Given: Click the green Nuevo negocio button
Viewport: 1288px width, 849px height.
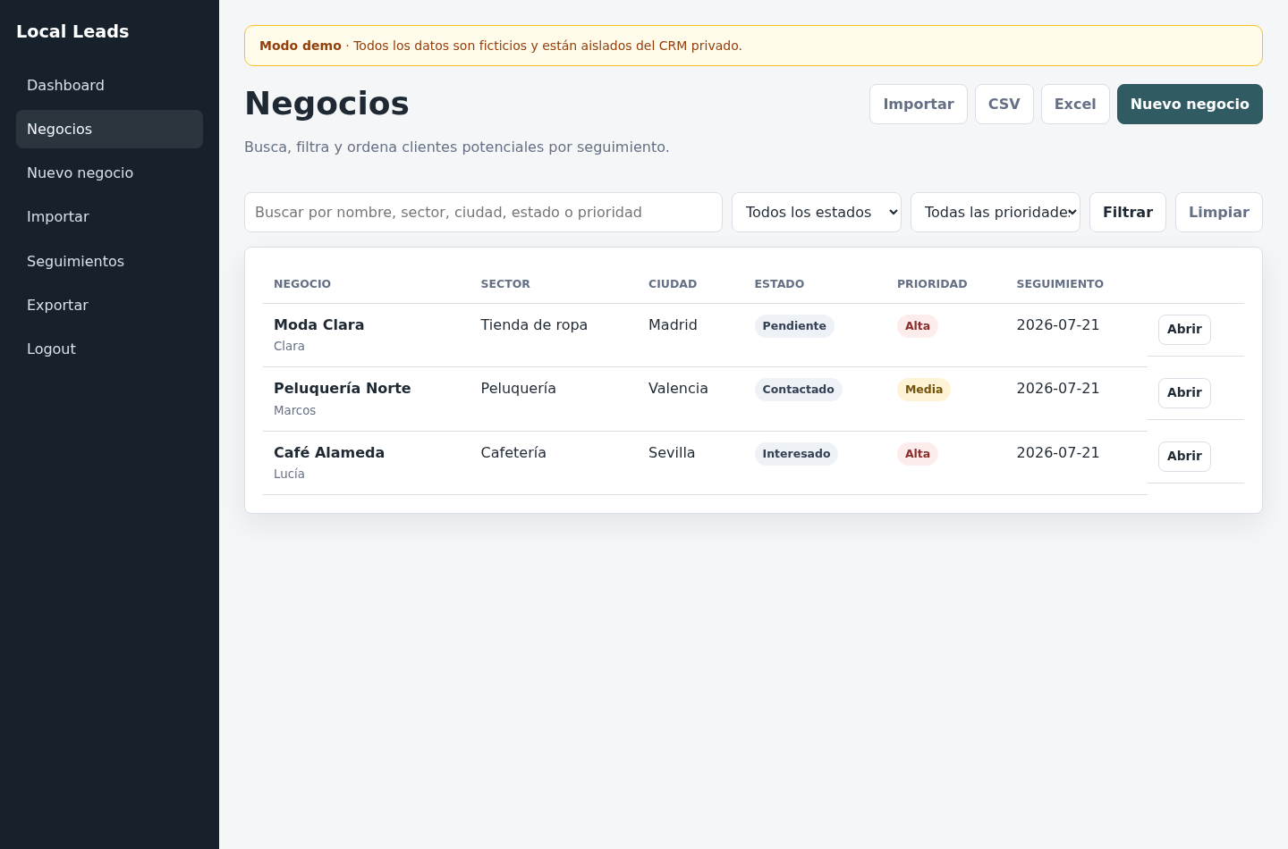Looking at the screenshot, I should coord(1190,104).
